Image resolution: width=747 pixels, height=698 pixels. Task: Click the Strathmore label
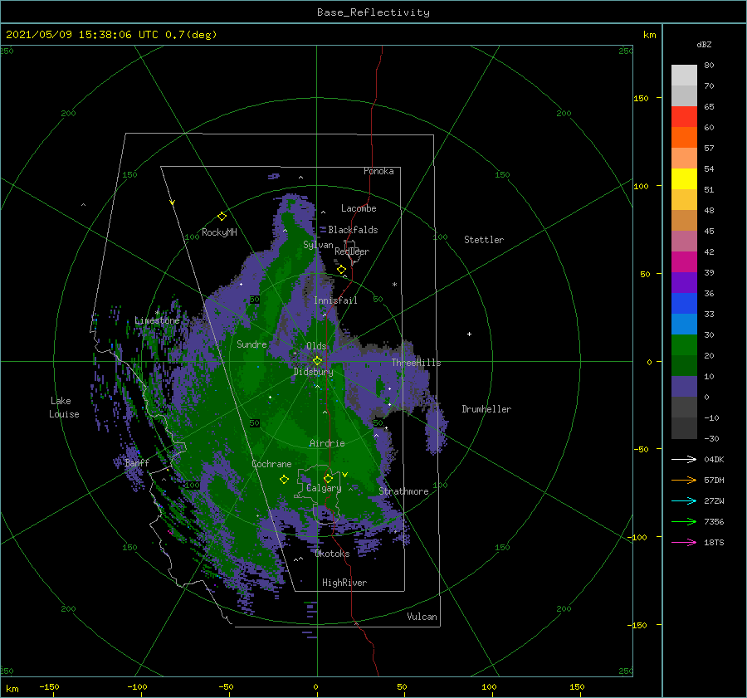click(x=403, y=491)
